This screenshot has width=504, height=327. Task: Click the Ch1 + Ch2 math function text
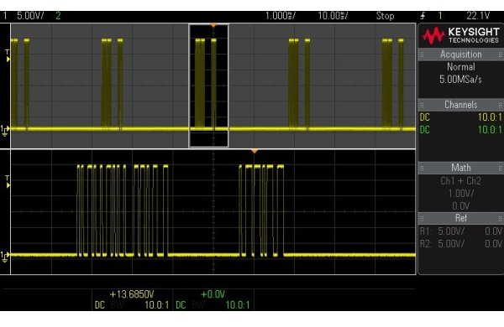[x=460, y=181]
